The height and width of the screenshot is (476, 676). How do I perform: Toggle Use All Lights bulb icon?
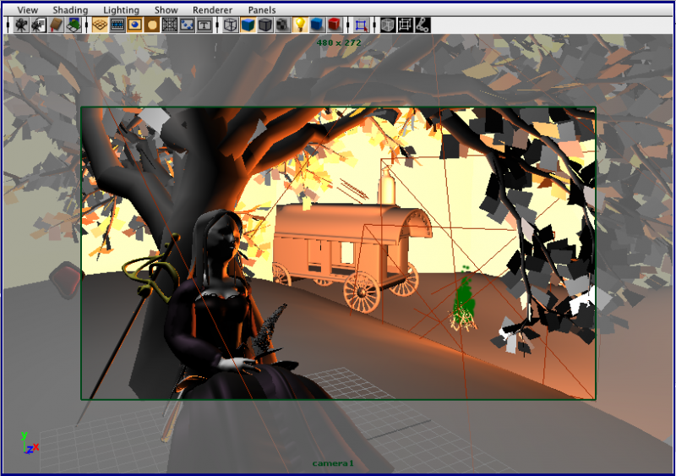[300, 25]
